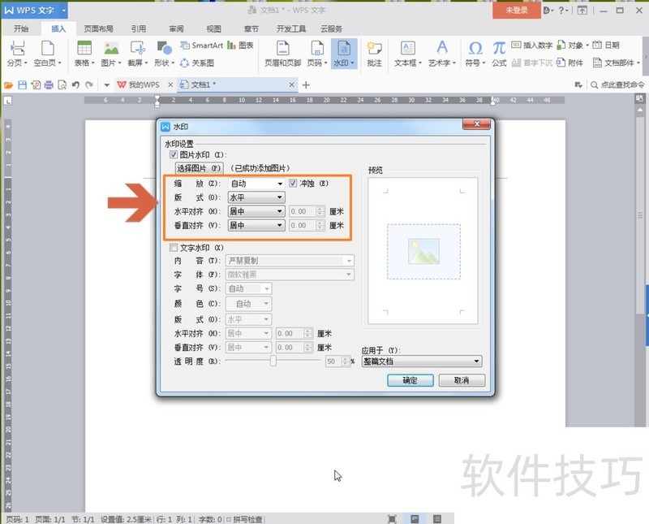Click the 透明度 slider handle
The height and width of the screenshot is (524, 649).
tap(273, 361)
